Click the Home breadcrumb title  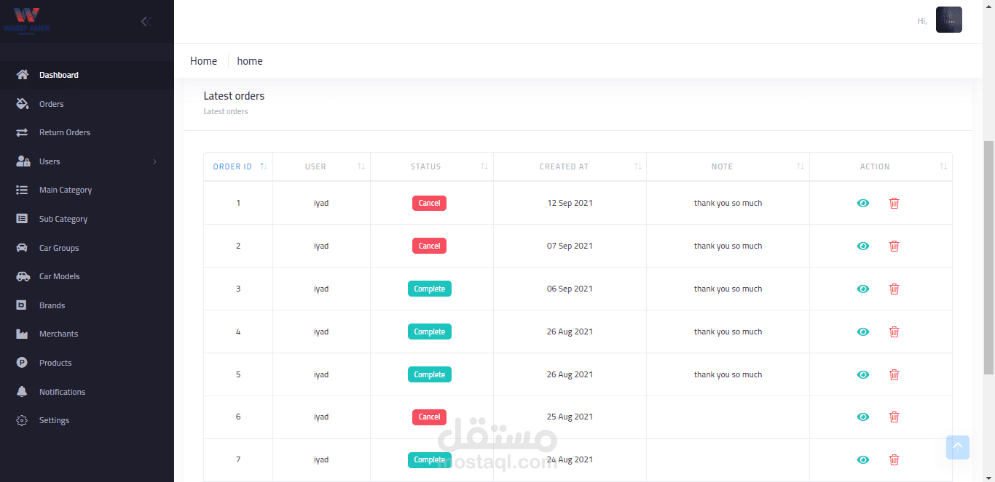pyautogui.click(x=203, y=61)
